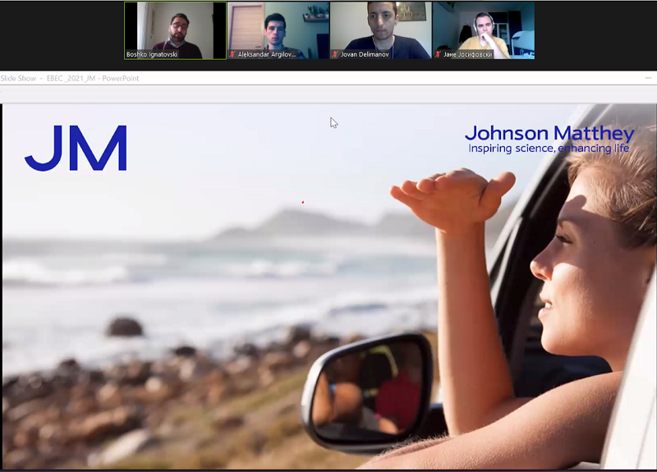Click the woman's face on slide
The image size is (657, 472).
[567, 263]
